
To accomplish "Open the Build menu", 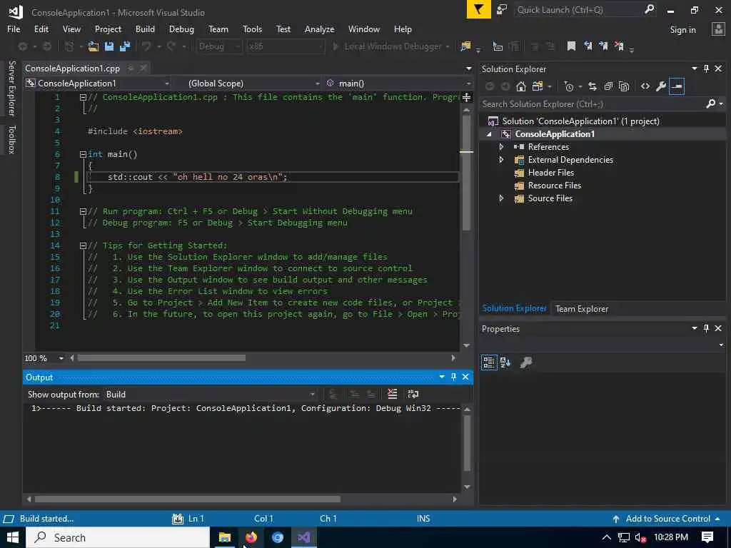I will (x=145, y=29).
